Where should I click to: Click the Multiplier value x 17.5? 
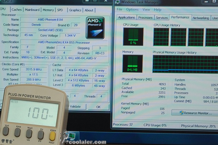(34, 75)
